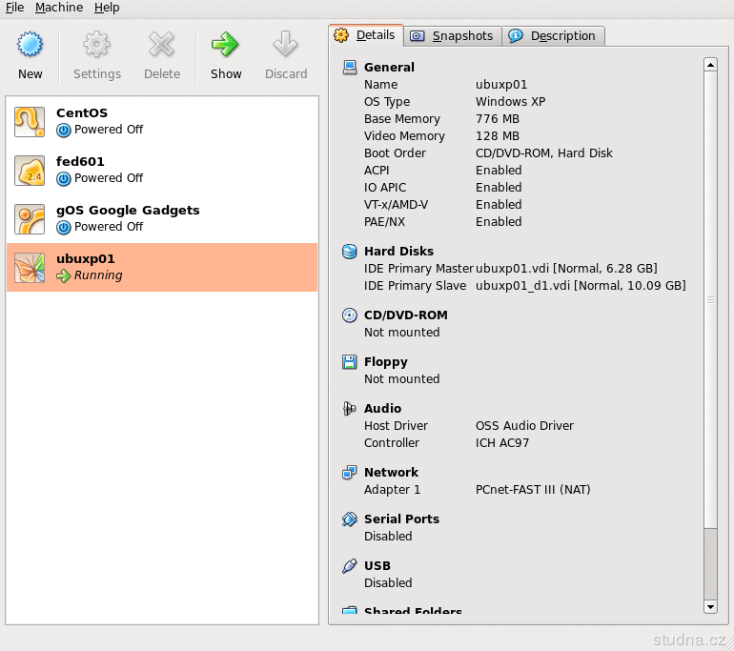Screen dimensions: 734x651
Task: Open the Machine menu
Action: pos(59,8)
